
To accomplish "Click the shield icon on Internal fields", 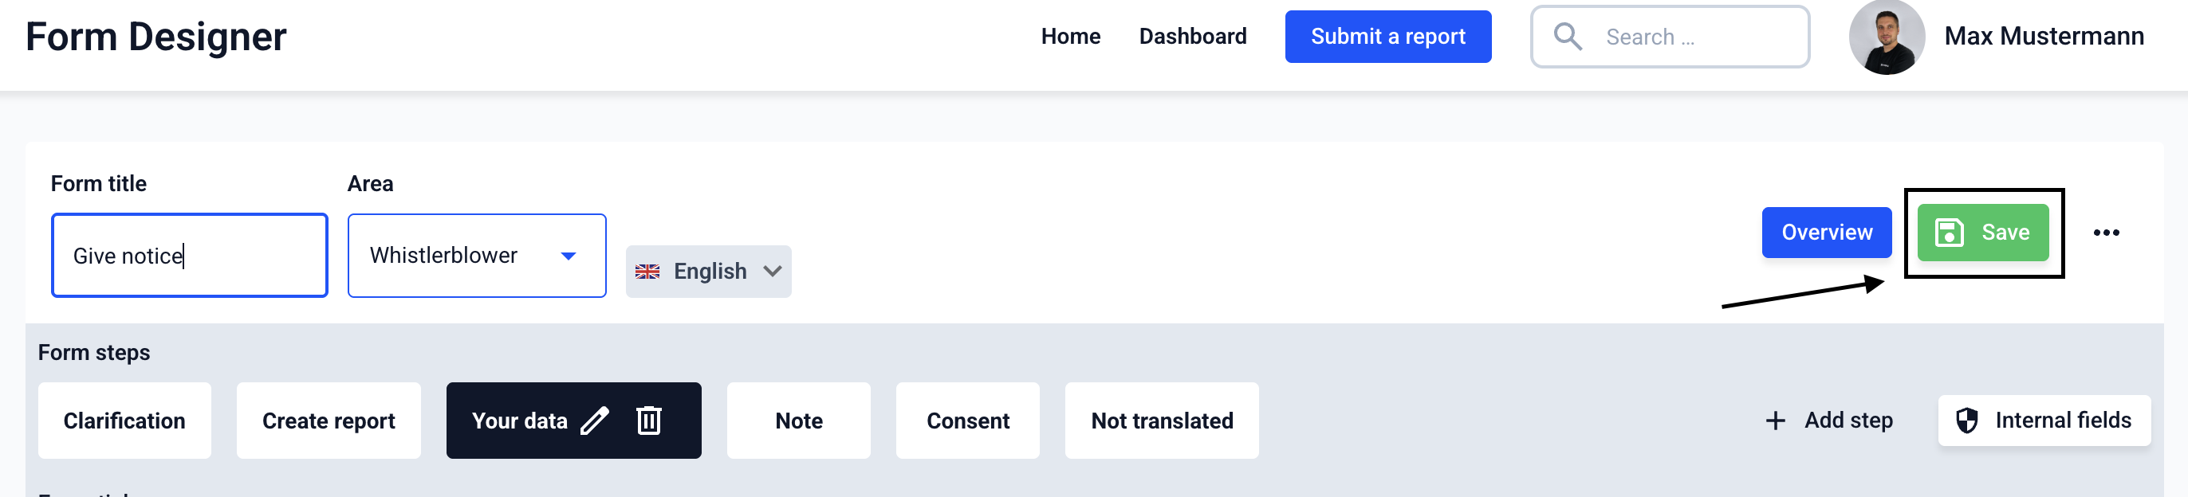I will tap(1966, 421).
